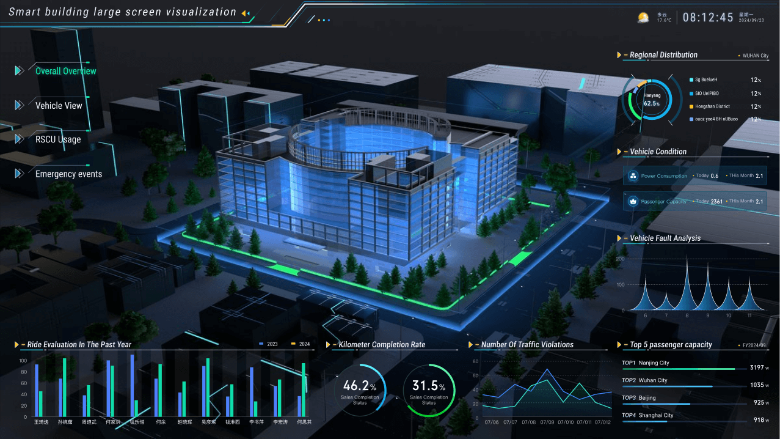Click the yellow arrow beside Regional Distribution
The height and width of the screenshot is (439, 780).
[619, 55]
